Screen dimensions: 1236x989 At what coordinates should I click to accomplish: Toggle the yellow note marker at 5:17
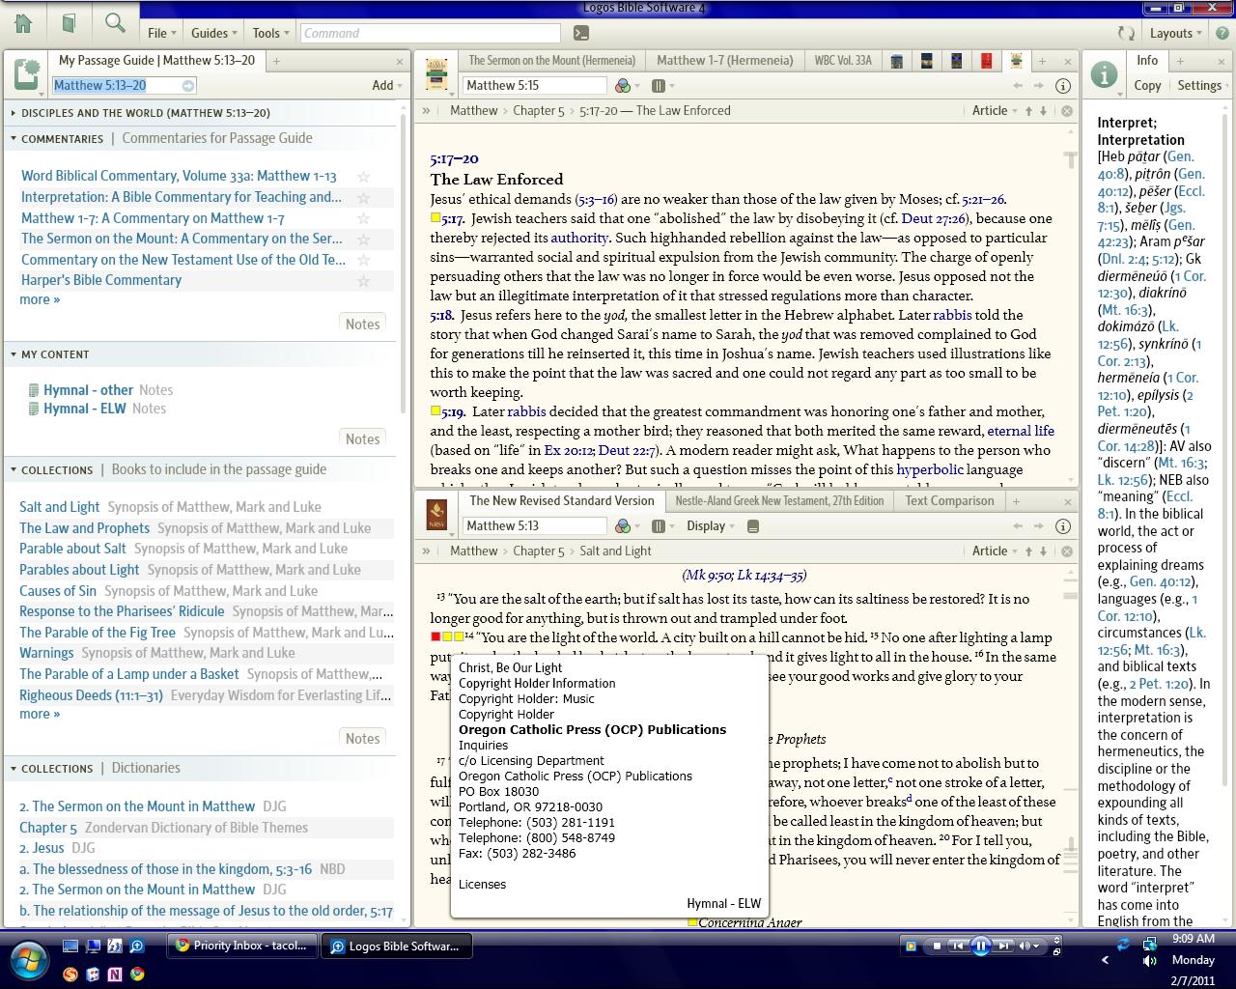click(435, 218)
